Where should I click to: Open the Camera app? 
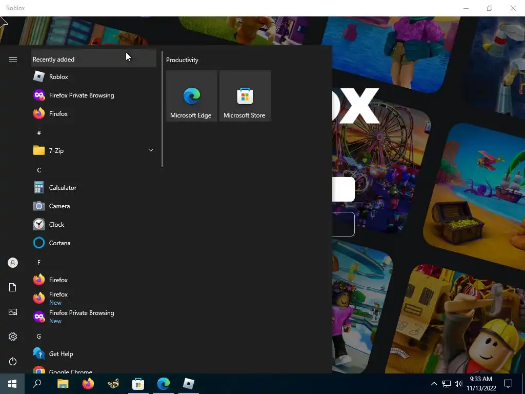(x=94, y=206)
